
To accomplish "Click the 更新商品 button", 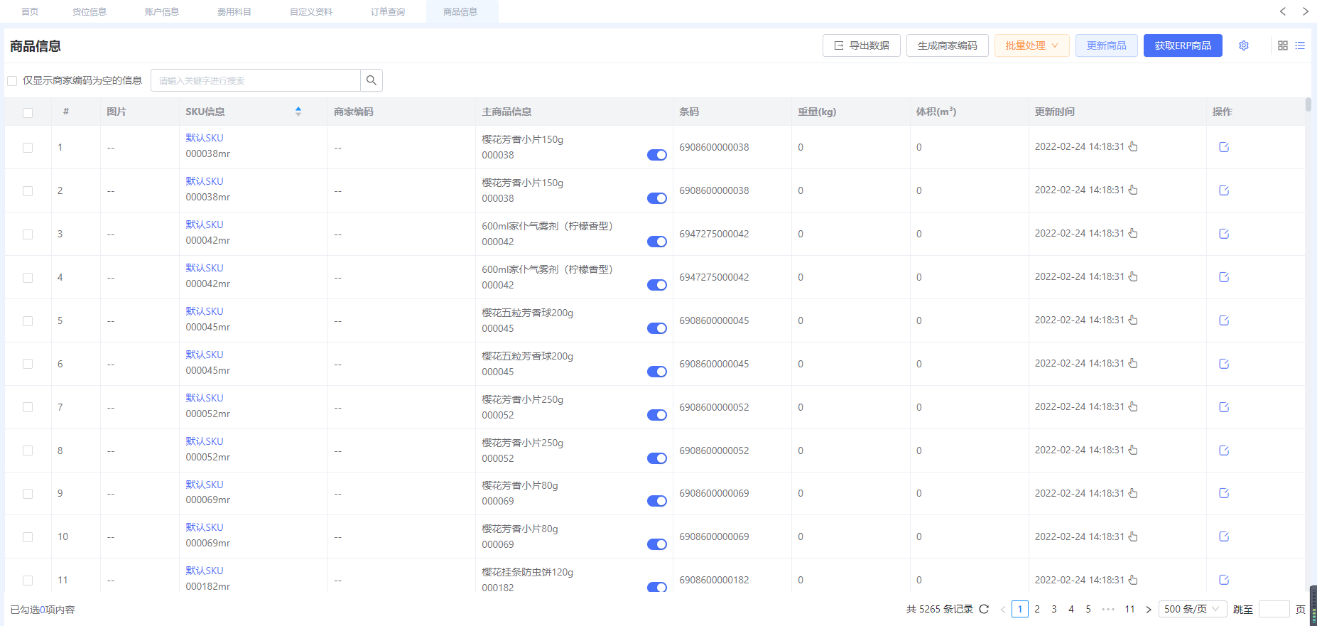I will click(1107, 45).
